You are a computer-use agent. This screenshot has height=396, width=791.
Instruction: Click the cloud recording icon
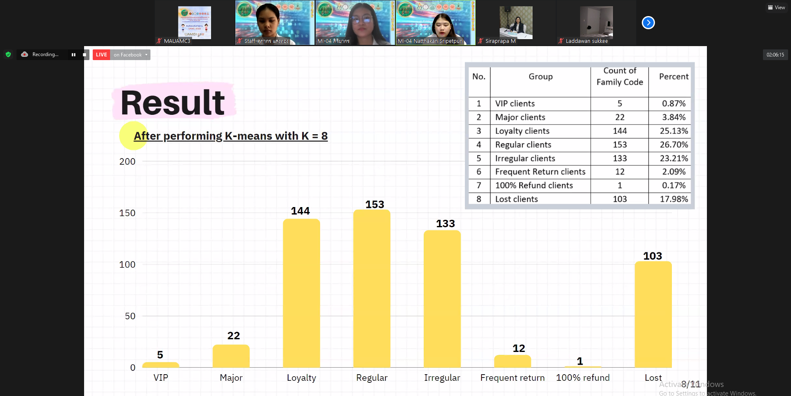click(24, 54)
